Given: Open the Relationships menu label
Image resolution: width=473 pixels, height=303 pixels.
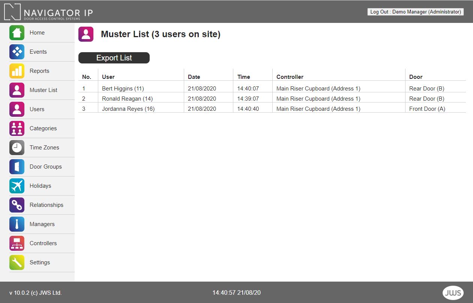Looking at the screenshot, I should 47,205.
